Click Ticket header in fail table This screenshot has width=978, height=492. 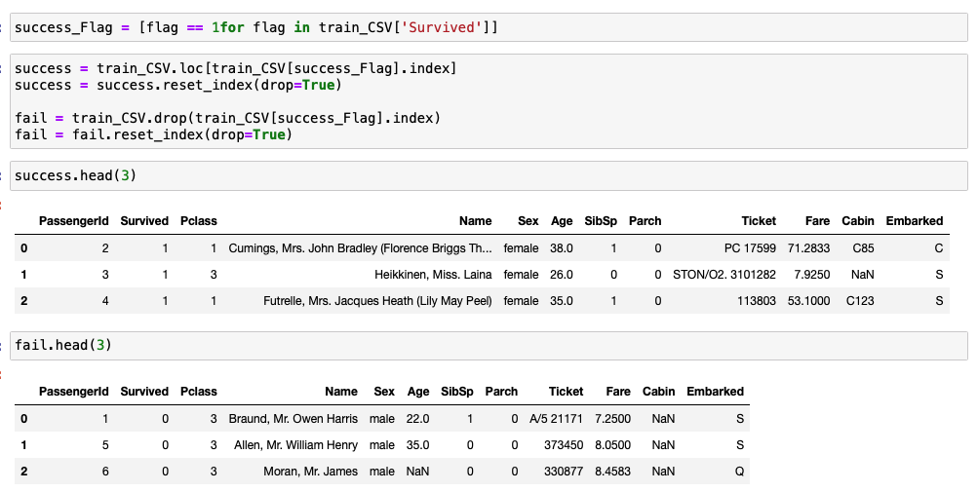click(566, 392)
